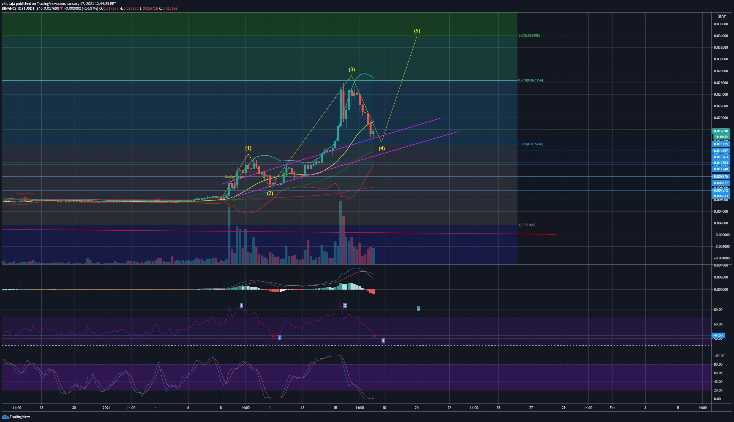Click RSI pane wave marker box 3
This screenshot has height=422, width=734.
pos(345,306)
